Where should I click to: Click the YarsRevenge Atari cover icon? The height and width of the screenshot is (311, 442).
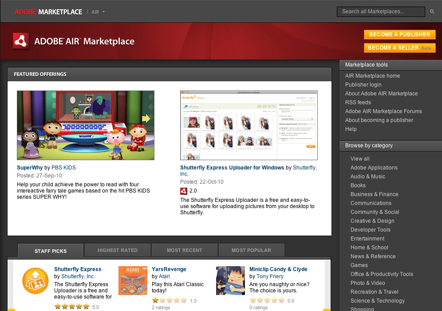coord(133,280)
